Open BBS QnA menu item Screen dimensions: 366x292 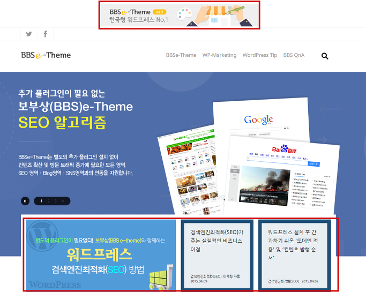point(294,55)
